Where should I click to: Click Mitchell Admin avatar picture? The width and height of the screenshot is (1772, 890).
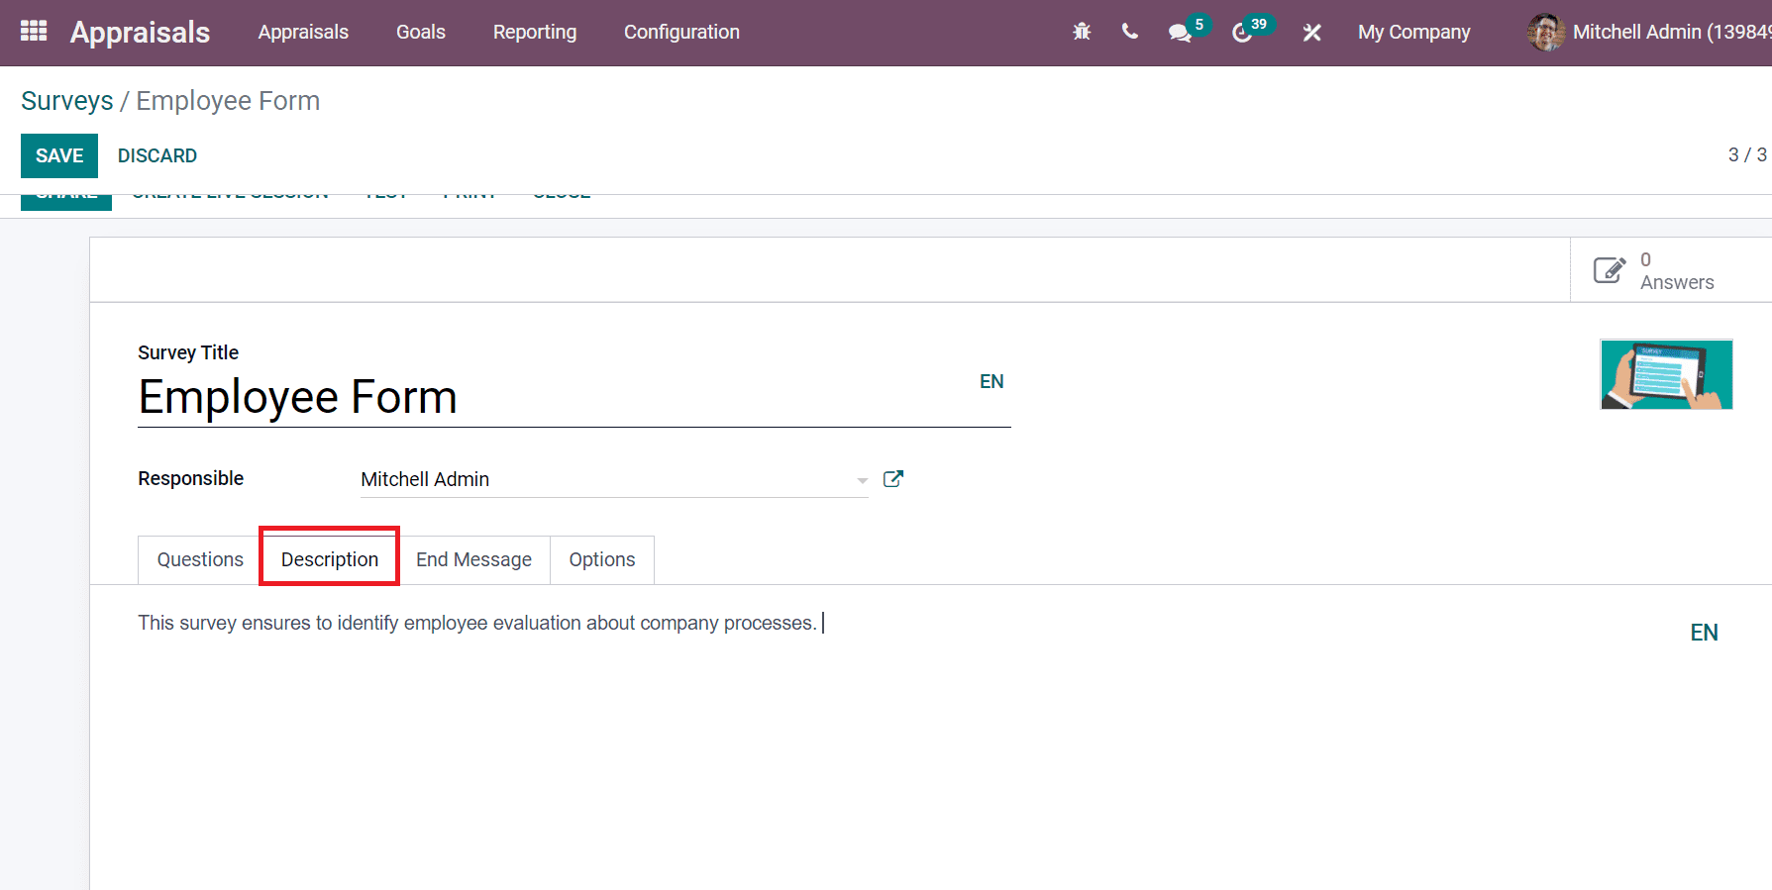tap(1545, 33)
